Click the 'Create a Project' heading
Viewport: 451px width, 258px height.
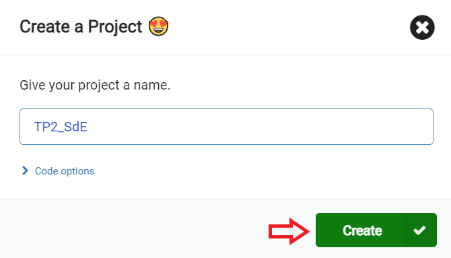pos(81,27)
